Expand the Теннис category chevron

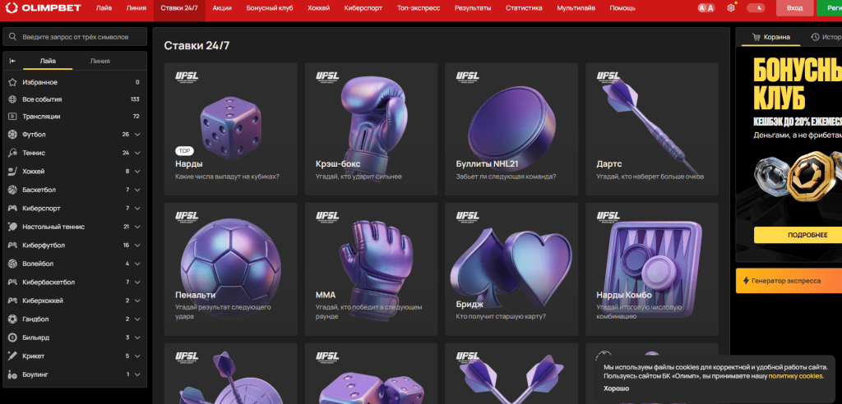(137, 153)
